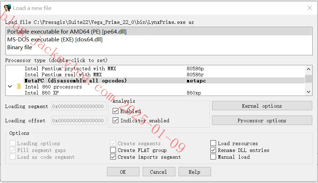Toggle the Create segments checkbox
This screenshot has width=318, height=183.
point(113,143)
